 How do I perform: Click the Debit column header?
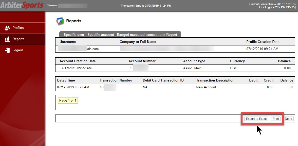click(x=253, y=80)
